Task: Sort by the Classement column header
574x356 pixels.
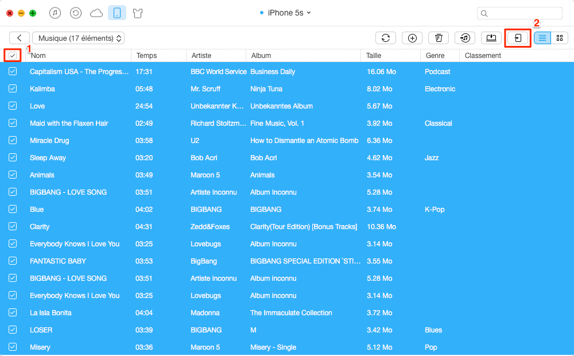Action: (x=517, y=56)
